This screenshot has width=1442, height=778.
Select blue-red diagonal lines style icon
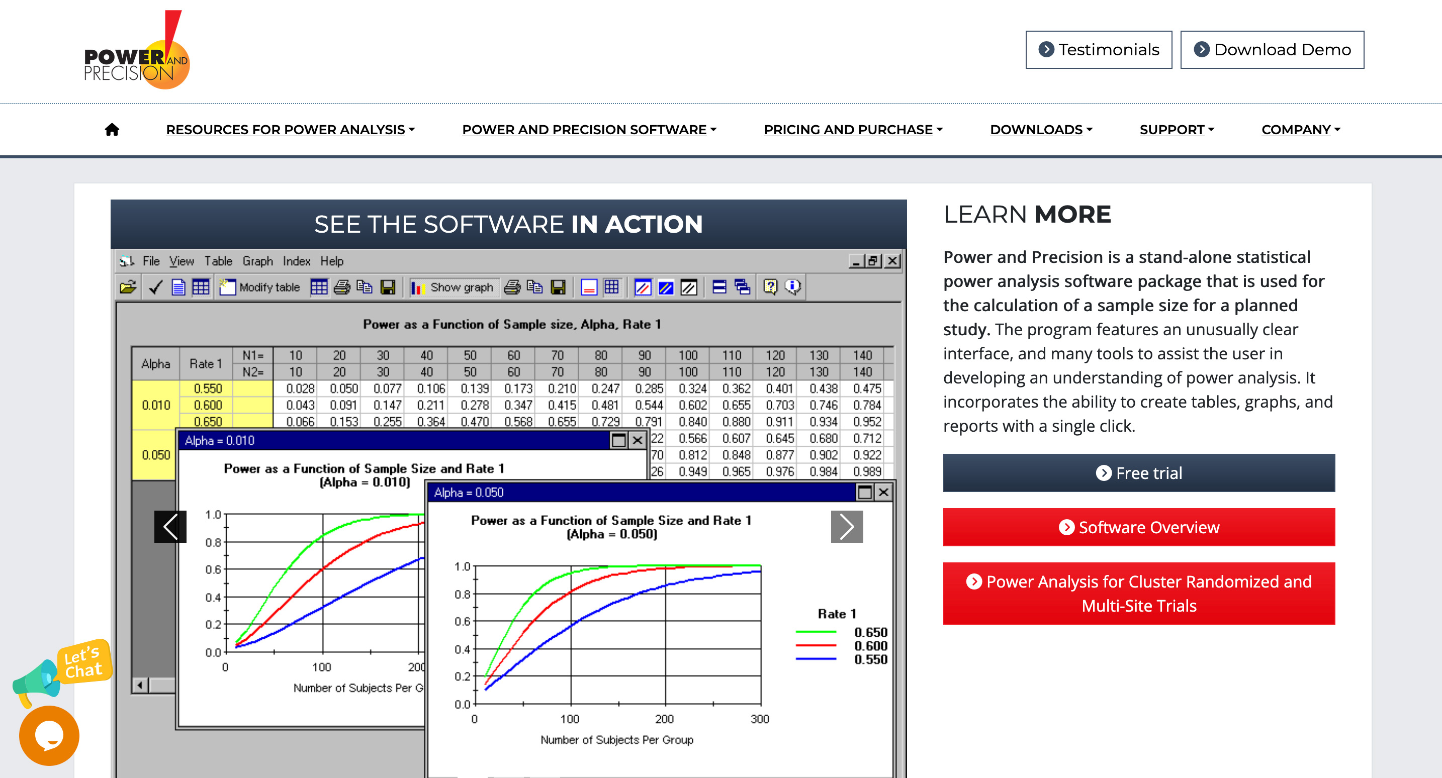click(x=643, y=287)
